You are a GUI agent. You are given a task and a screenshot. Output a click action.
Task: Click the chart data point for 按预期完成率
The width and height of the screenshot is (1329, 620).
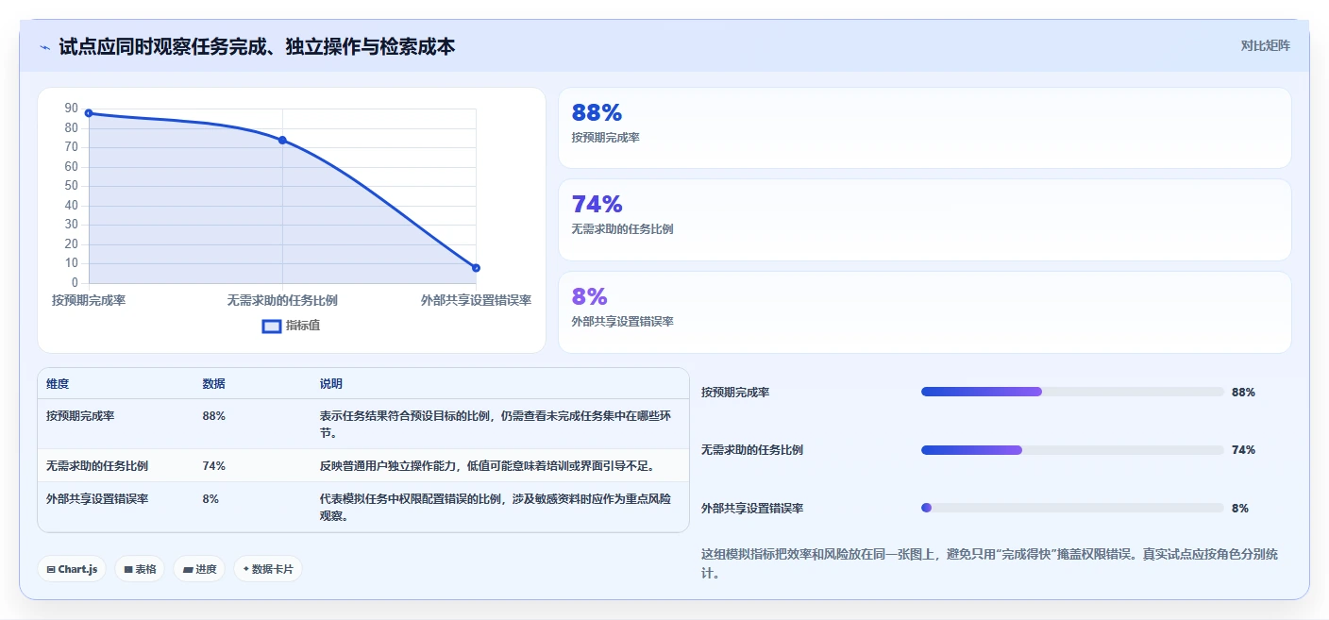tap(89, 113)
